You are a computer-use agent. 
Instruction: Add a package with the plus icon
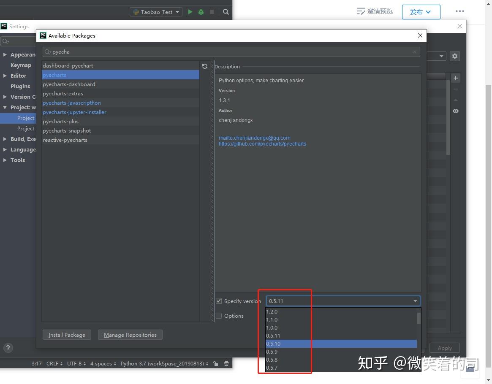click(x=455, y=78)
